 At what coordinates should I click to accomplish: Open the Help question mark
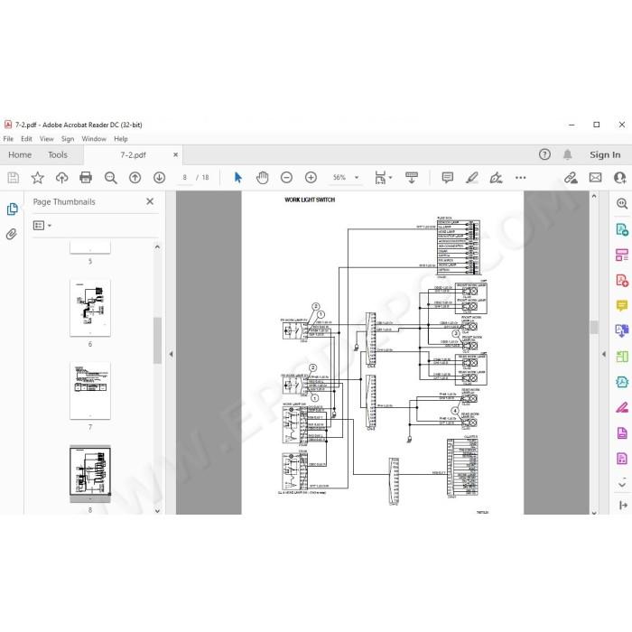pos(544,154)
